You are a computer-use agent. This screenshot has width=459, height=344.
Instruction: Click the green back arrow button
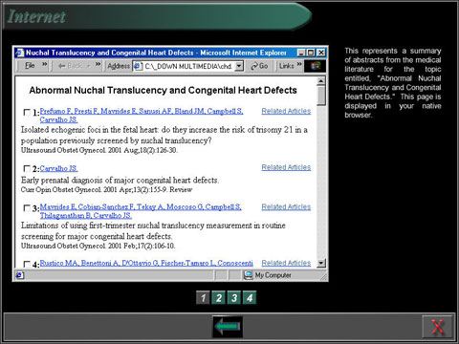coord(228,327)
